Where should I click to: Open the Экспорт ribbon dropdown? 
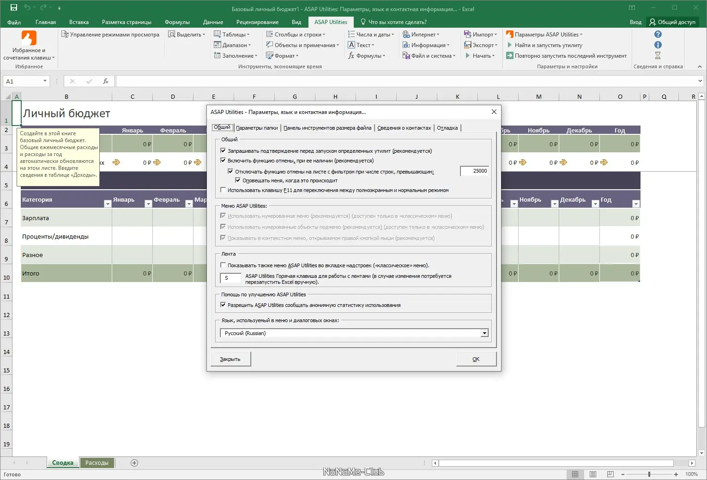click(x=481, y=45)
